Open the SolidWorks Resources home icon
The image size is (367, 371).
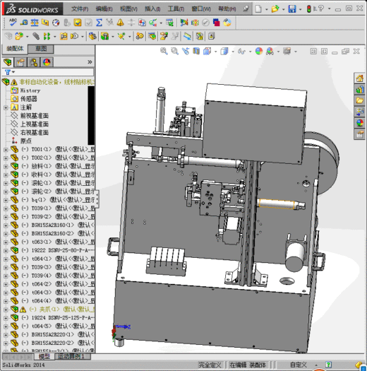pyautogui.click(x=359, y=78)
